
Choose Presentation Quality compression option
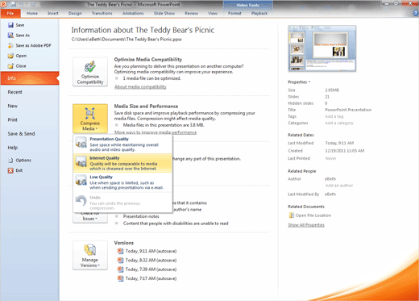(x=122, y=144)
